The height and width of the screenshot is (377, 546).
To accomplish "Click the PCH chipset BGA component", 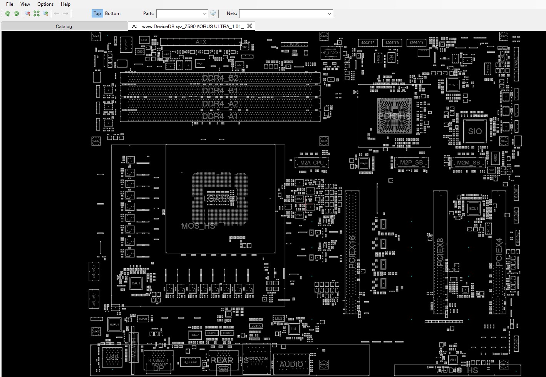I will pos(394,116).
